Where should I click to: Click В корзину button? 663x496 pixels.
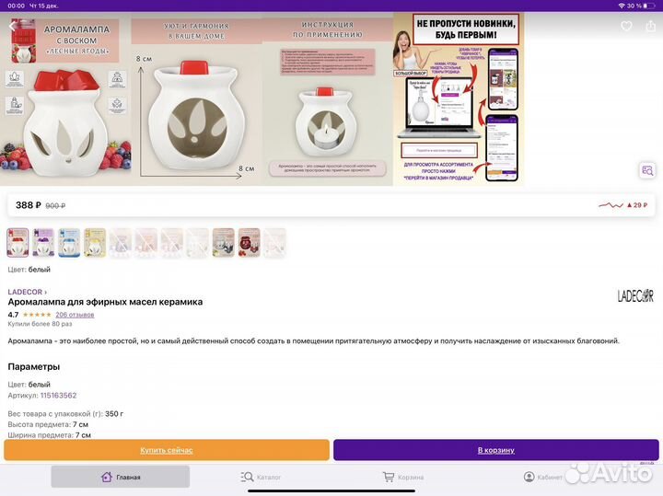click(x=496, y=450)
